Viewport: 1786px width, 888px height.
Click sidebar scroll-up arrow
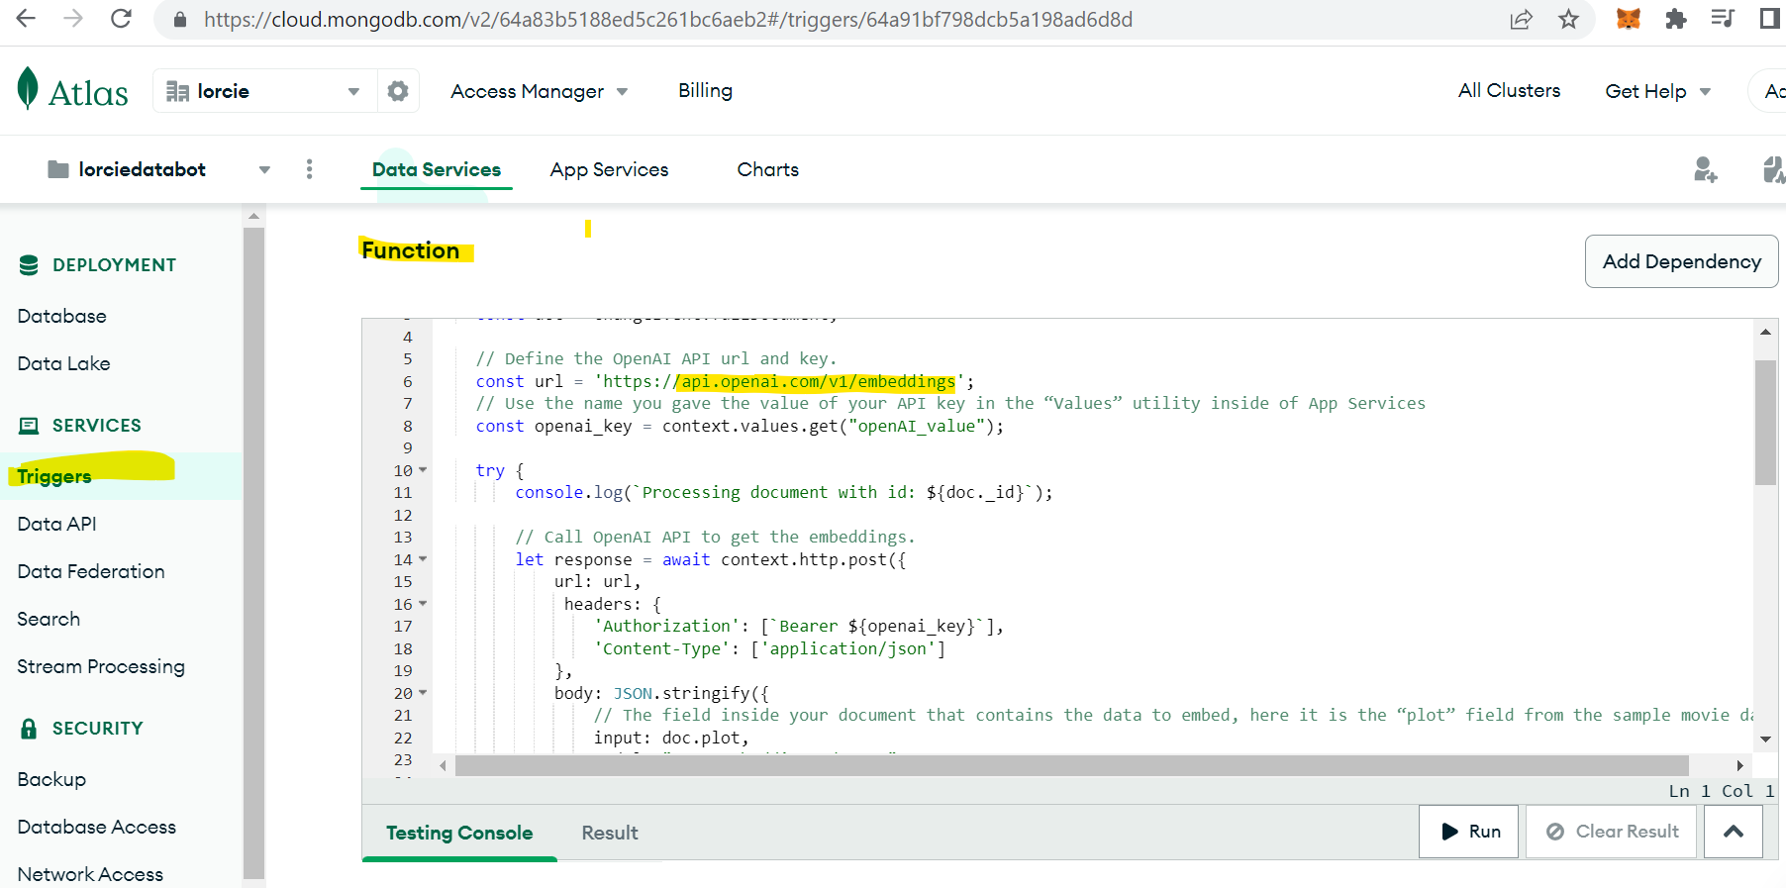254,216
